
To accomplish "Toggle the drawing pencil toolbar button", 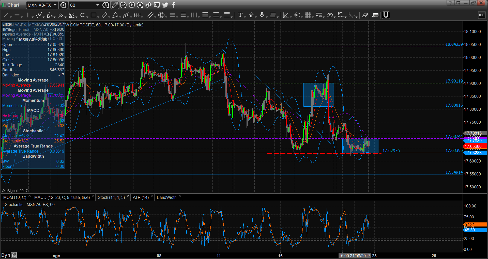I will click(x=115, y=5).
